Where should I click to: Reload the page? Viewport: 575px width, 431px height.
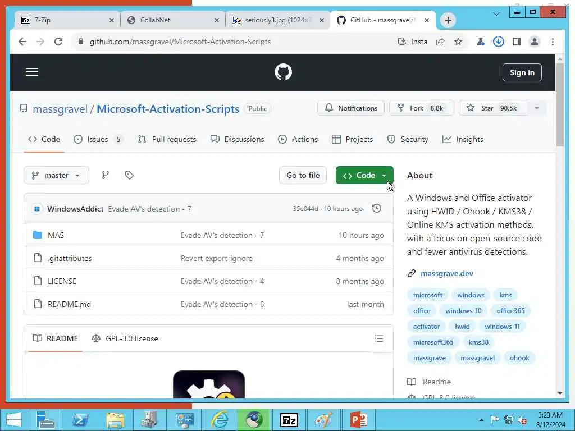(58, 42)
